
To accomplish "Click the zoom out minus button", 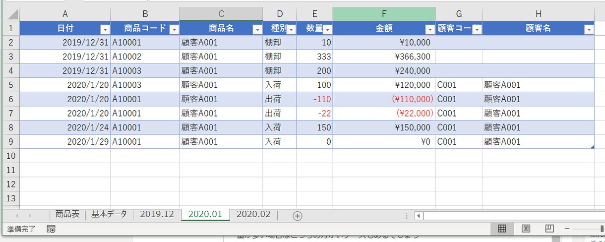I will click(567, 229).
